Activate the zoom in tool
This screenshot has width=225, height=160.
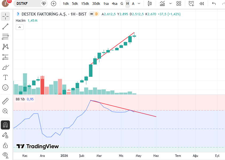5,111
